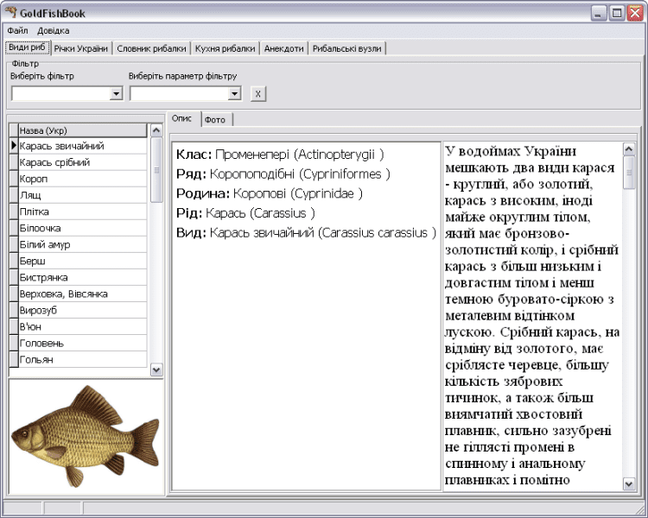Image resolution: width=648 pixels, height=518 pixels.
Task: Open the Анекдоти tab
Action: [284, 48]
